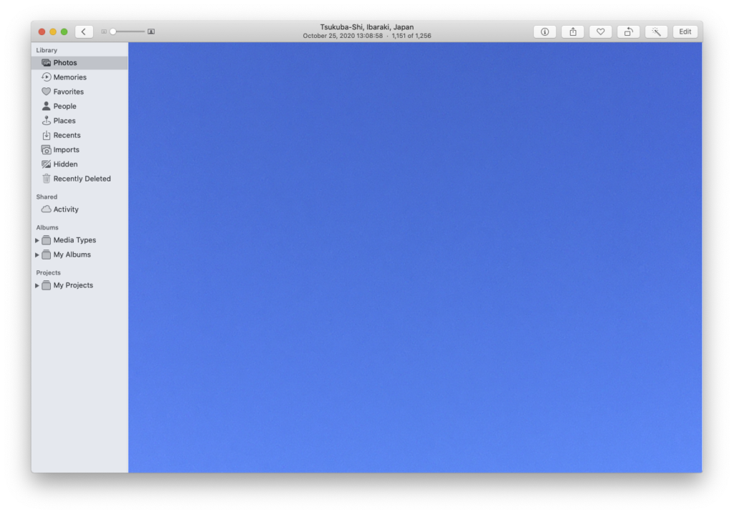Open Activity under Shared
734x514 pixels.
[66, 209]
